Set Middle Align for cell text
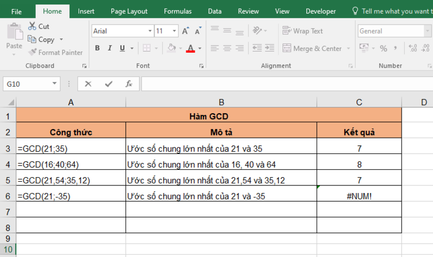 pos(227,30)
